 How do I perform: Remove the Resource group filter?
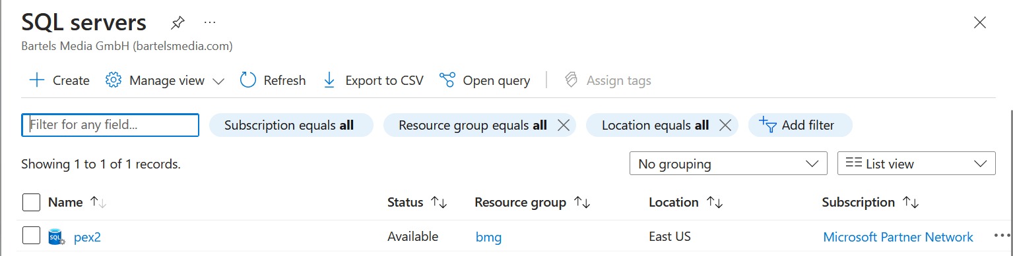[x=564, y=125]
